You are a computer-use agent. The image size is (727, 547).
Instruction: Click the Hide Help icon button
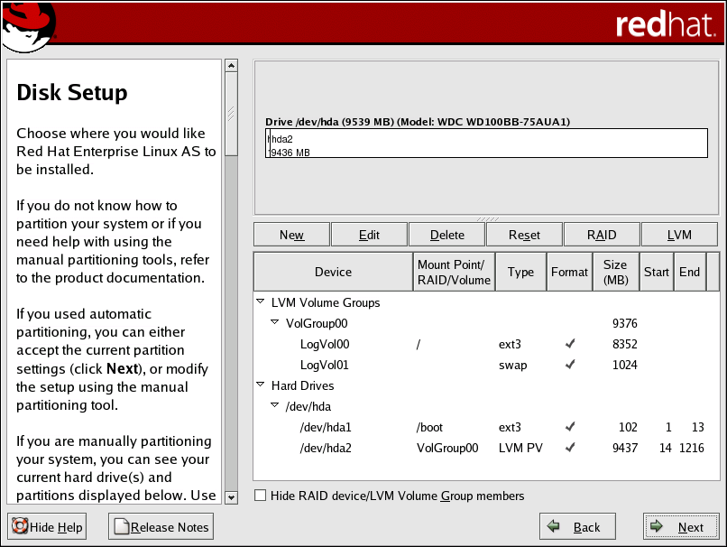pos(19,527)
